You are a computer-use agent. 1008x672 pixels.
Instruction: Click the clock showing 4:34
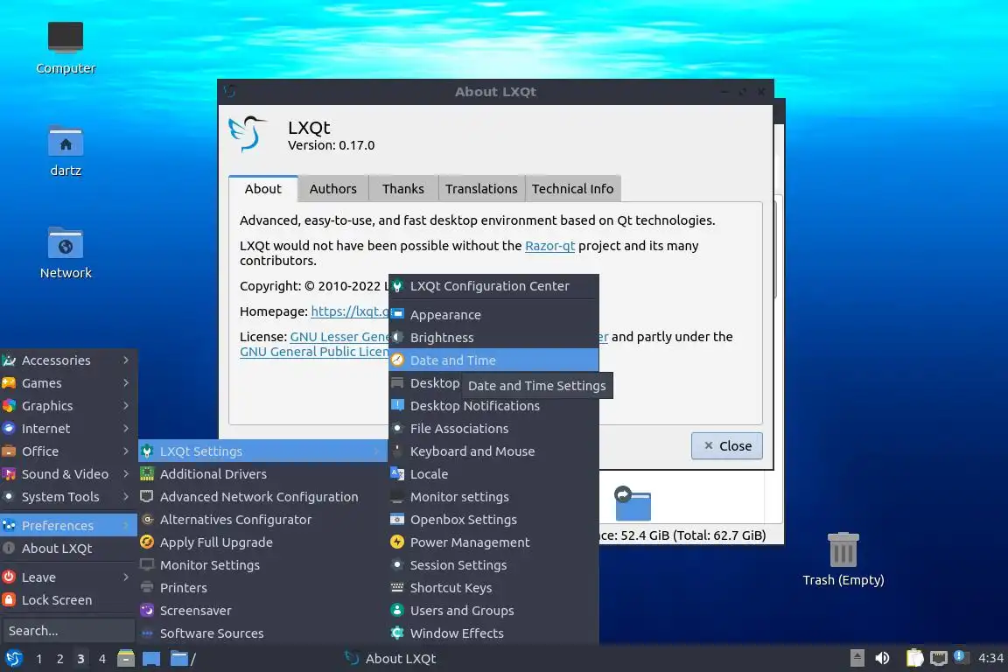coord(990,658)
